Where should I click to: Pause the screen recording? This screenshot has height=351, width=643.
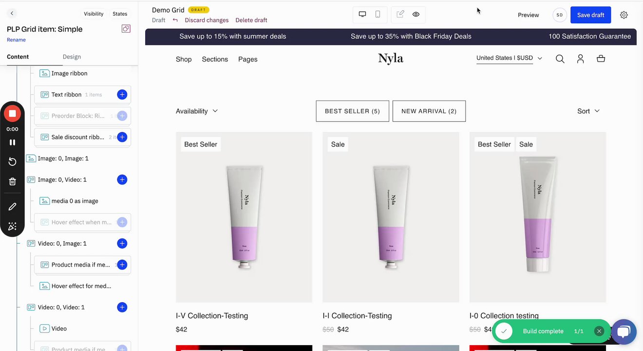12,142
